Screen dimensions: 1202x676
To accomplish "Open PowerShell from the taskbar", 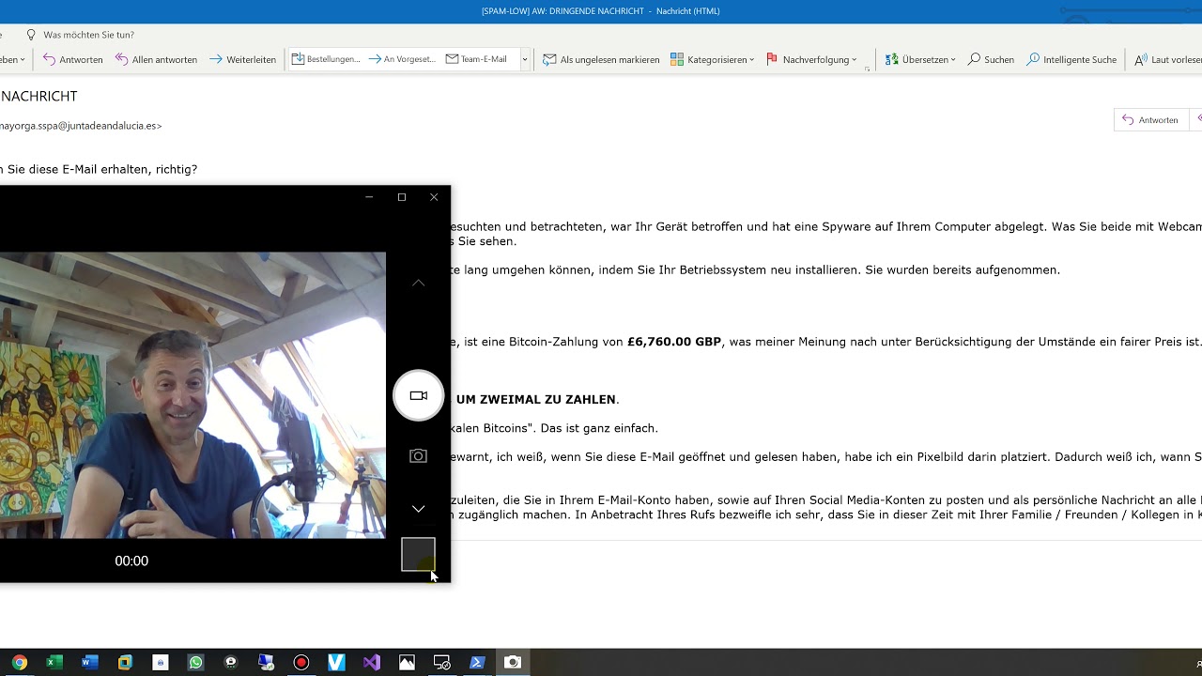I will pos(477,663).
